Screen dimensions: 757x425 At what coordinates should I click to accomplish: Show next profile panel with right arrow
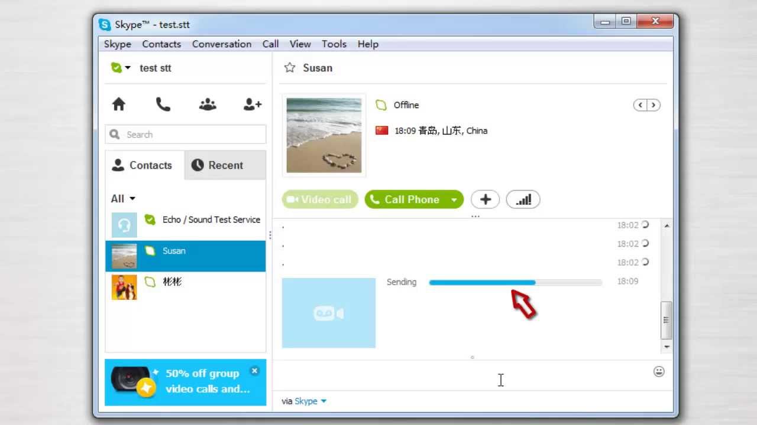click(x=654, y=105)
